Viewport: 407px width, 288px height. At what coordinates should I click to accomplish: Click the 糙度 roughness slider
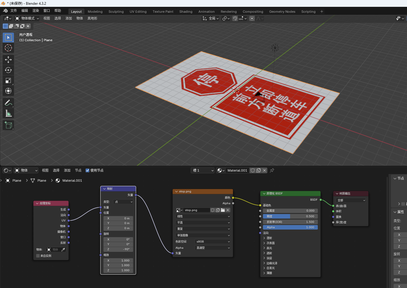click(x=290, y=216)
